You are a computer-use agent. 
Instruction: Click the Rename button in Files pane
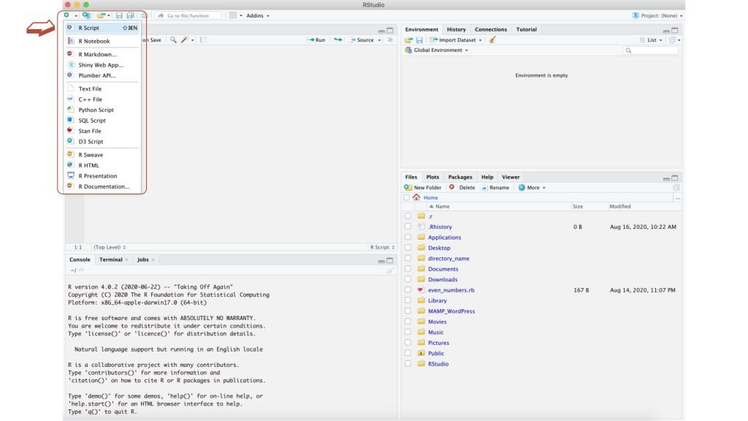click(495, 188)
